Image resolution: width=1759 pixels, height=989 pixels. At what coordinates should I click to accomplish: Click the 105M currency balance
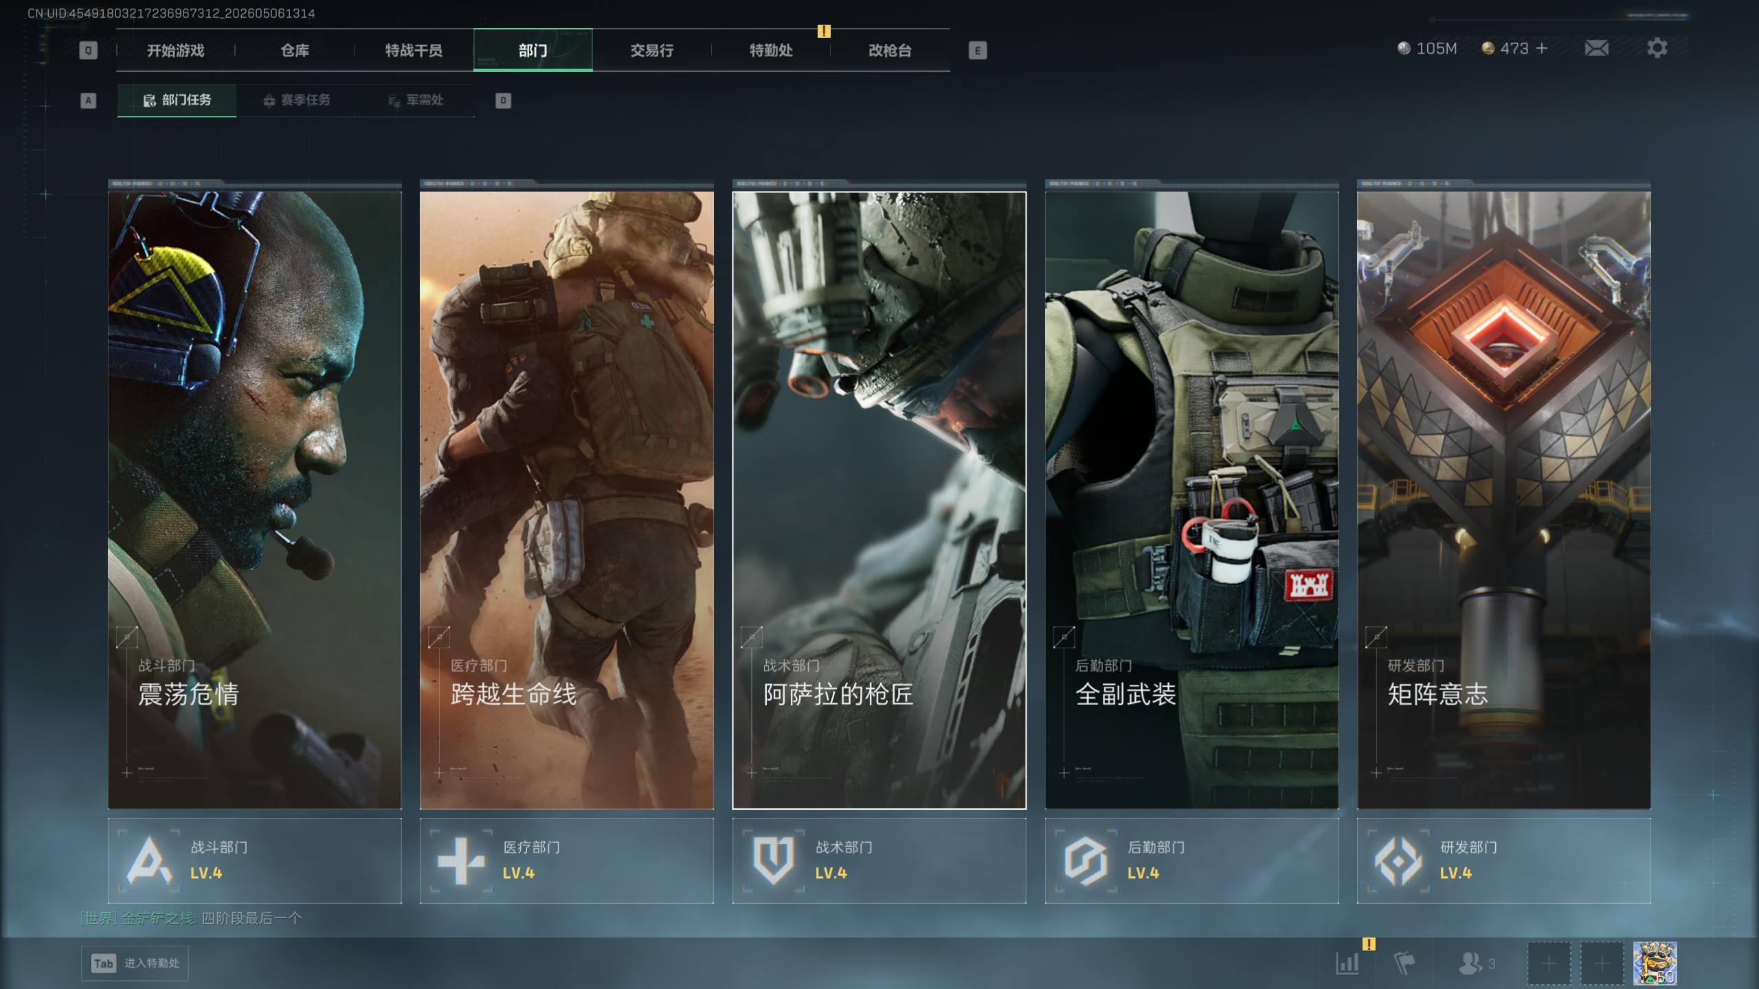coord(1436,48)
